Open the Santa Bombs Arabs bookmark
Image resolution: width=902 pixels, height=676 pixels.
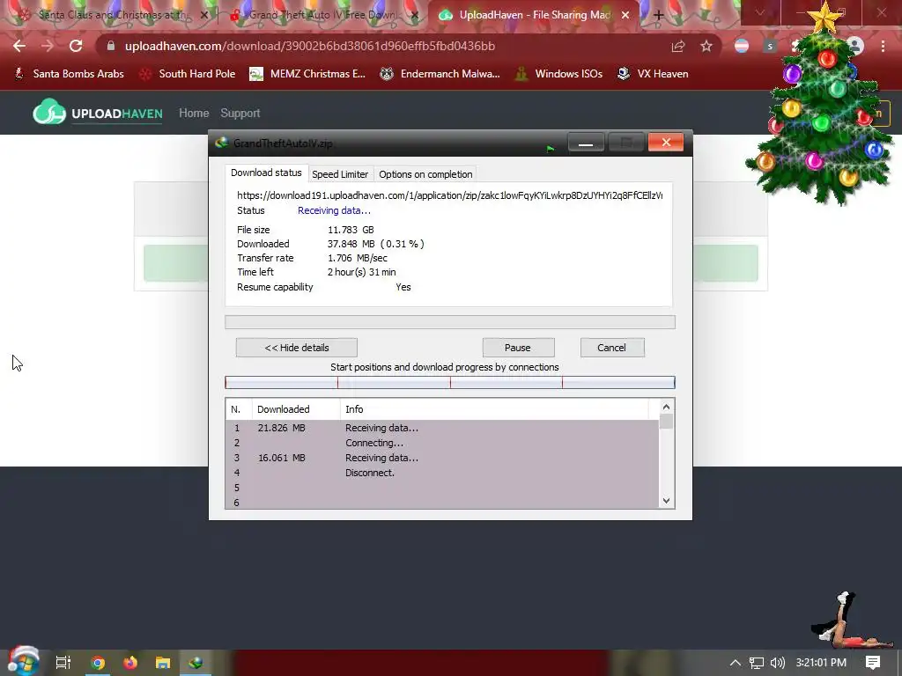click(69, 74)
